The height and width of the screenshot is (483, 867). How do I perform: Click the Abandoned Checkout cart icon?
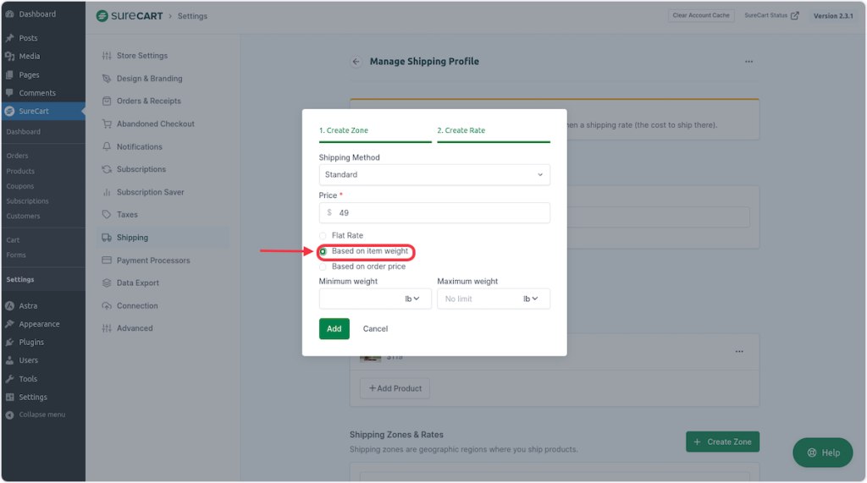point(107,124)
